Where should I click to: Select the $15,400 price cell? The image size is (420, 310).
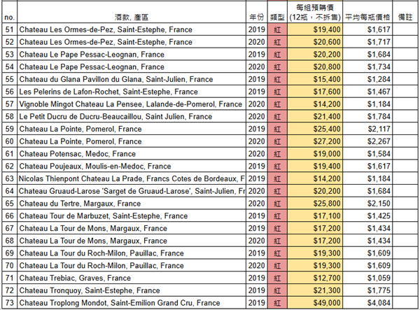pos(315,79)
